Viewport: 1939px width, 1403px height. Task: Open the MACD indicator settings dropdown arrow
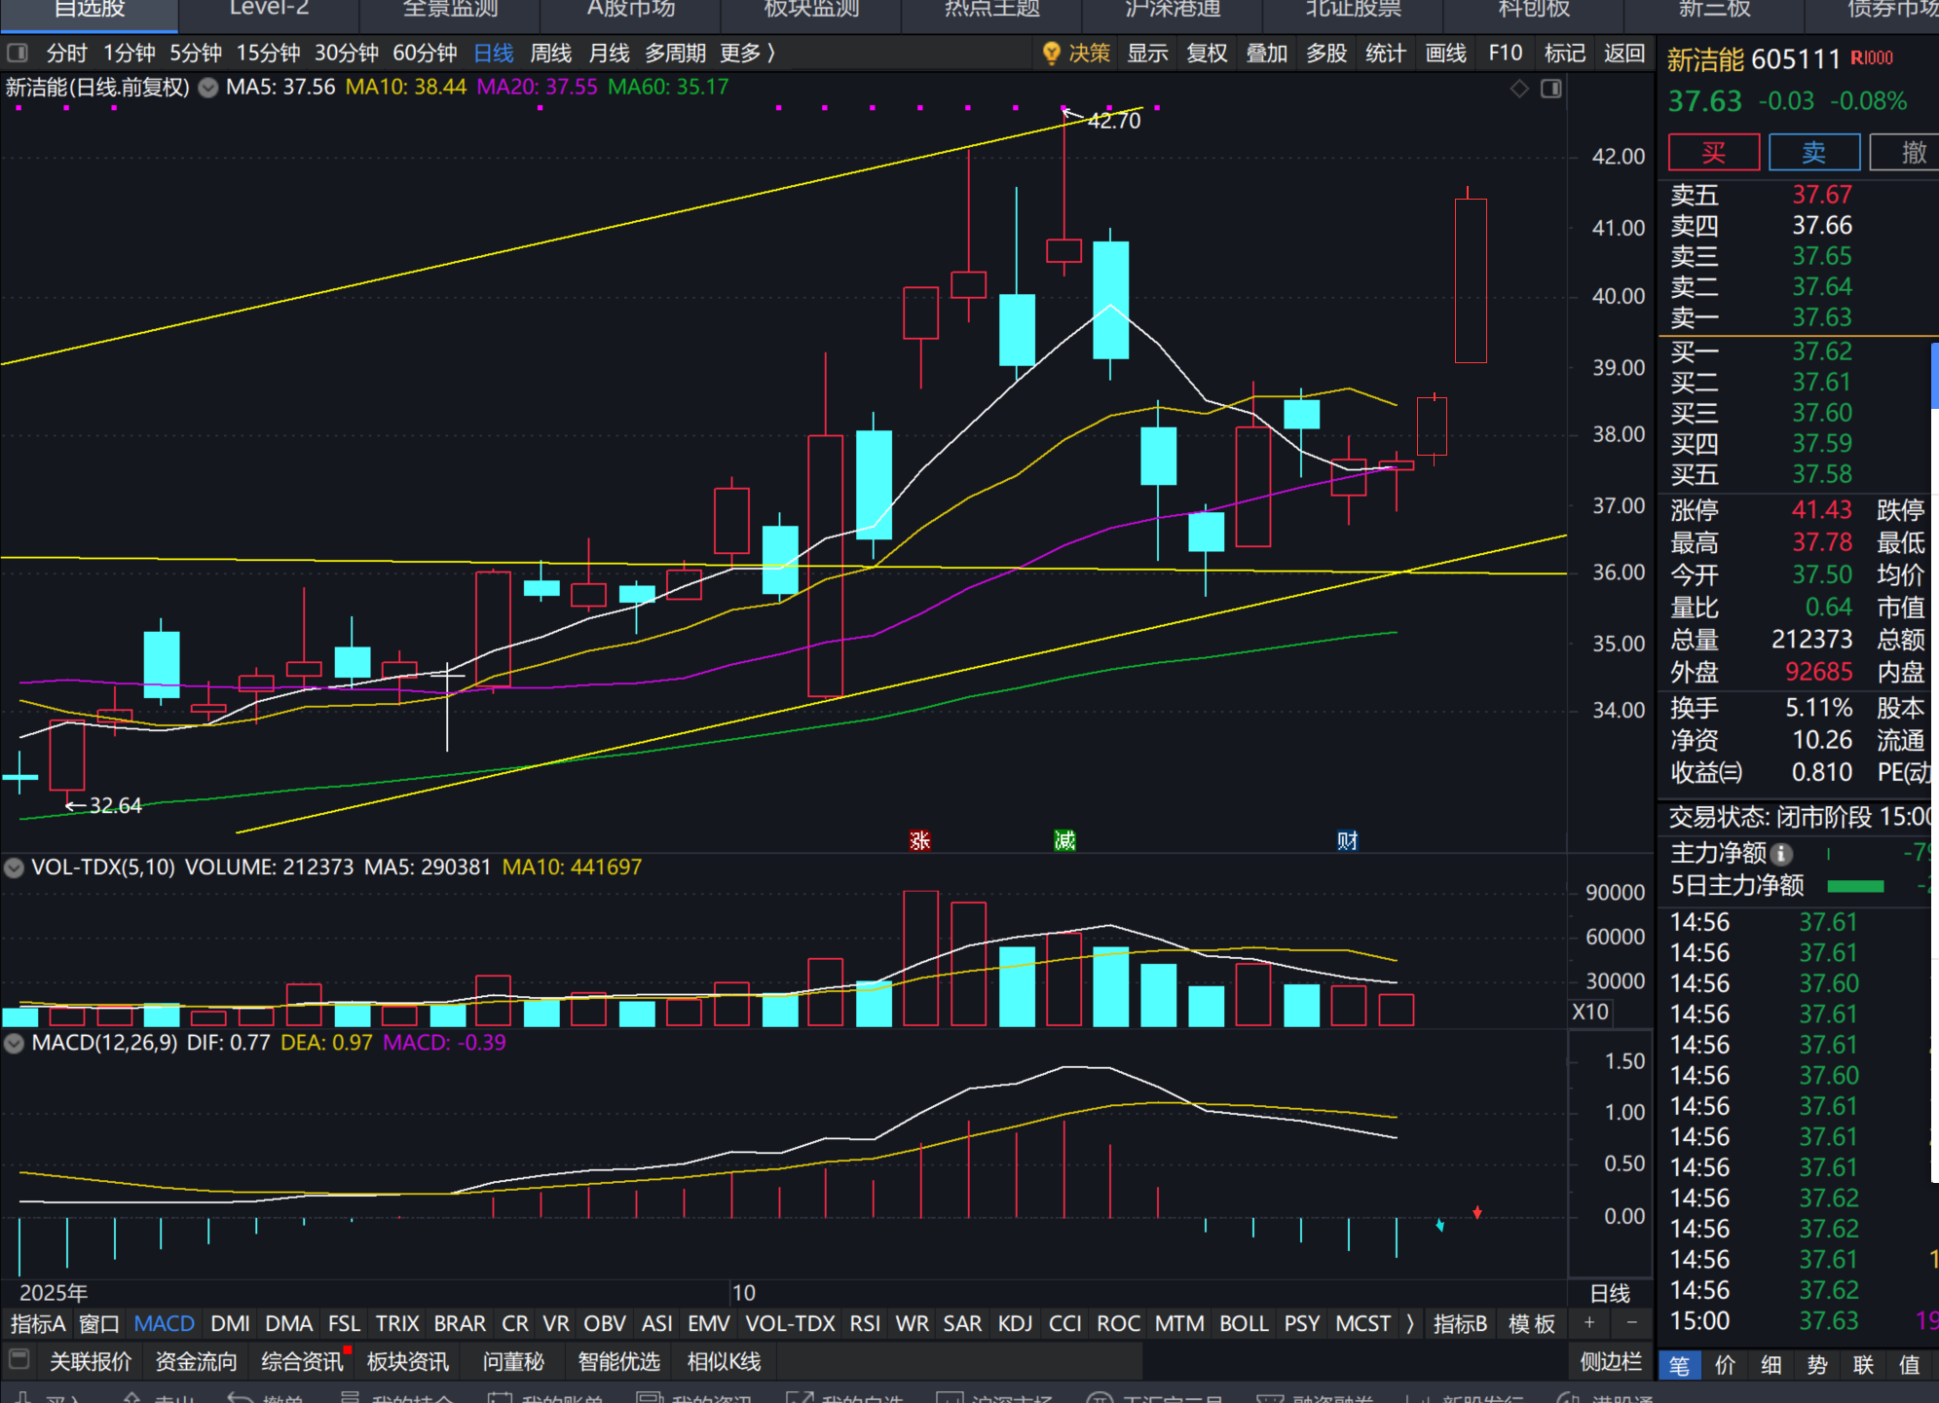click(x=14, y=1043)
